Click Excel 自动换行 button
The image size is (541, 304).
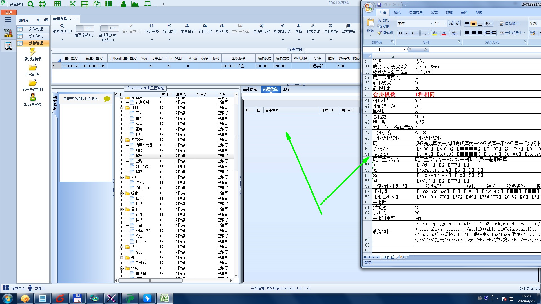pos(509,24)
